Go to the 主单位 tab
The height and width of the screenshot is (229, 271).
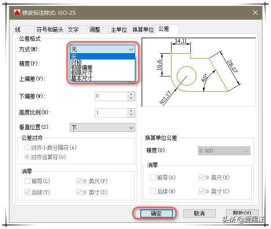click(x=119, y=30)
